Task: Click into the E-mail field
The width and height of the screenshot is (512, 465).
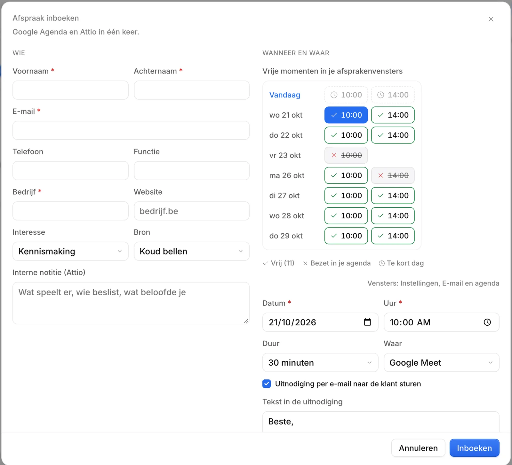Action: [131, 130]
